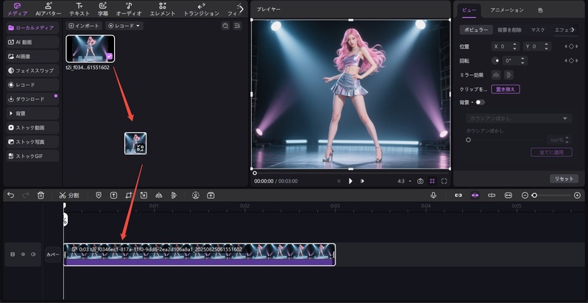Open ストック動画 in the sidebar
588x303 pixels.
pyautogui.click(x=32, y=127)
